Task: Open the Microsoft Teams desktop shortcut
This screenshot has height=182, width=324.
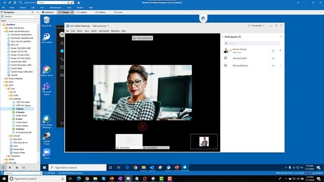Action: click(47, 89)
